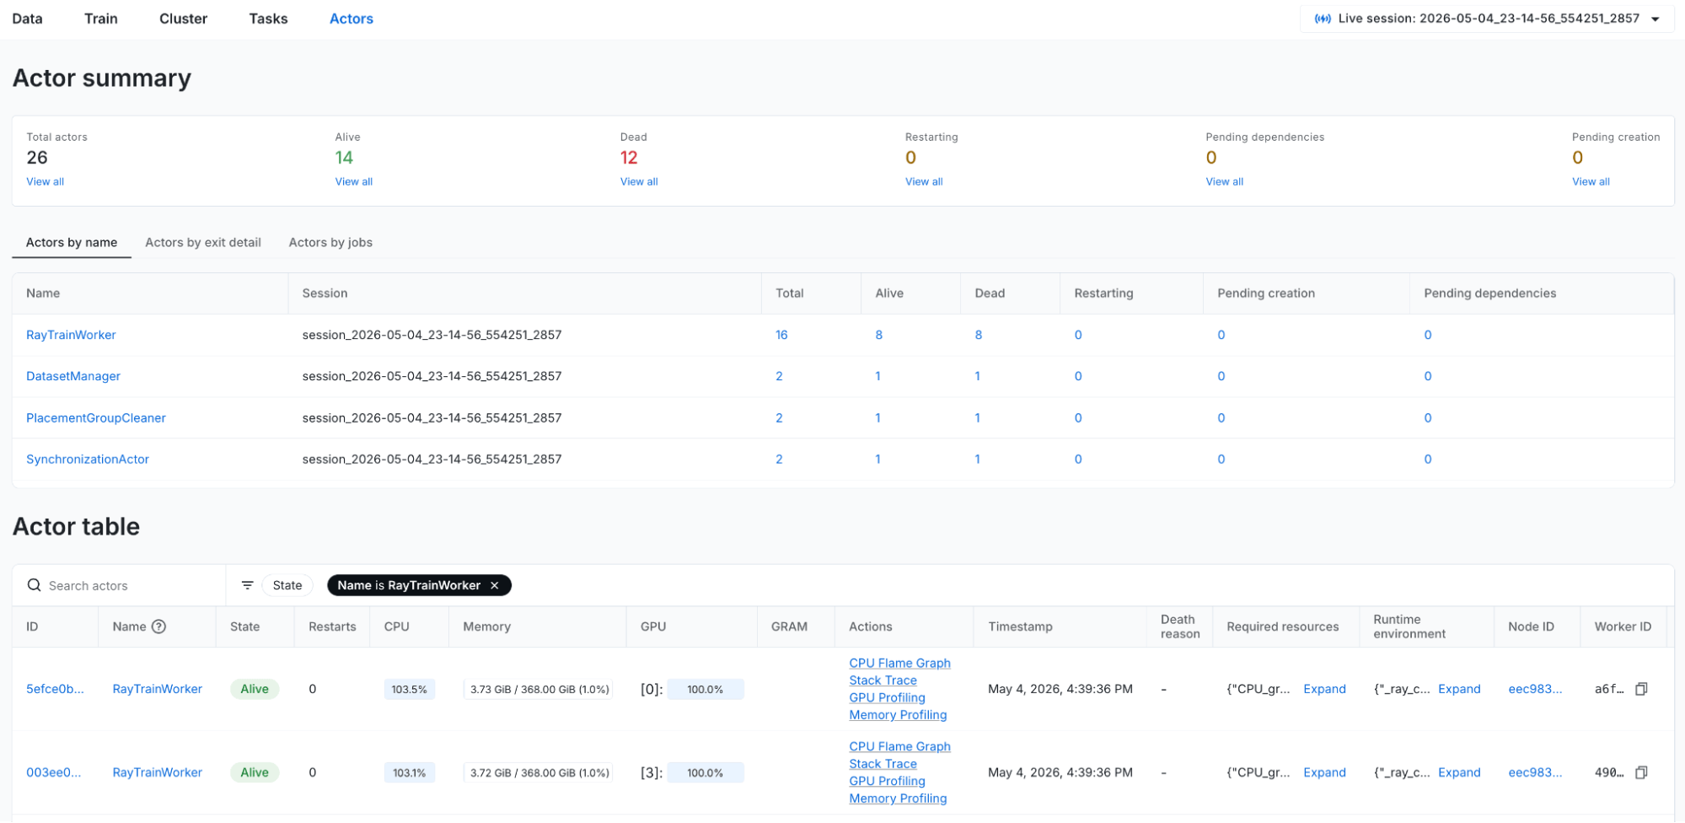Select the Actors tab
This screenshot has width=1685, height=823.
351,19
